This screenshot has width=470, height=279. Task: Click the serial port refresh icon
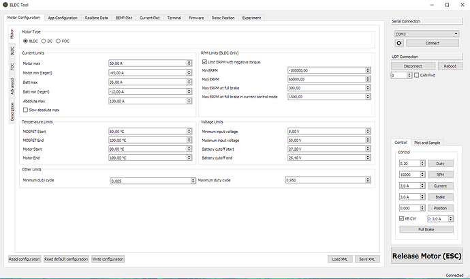coord(399,43)
